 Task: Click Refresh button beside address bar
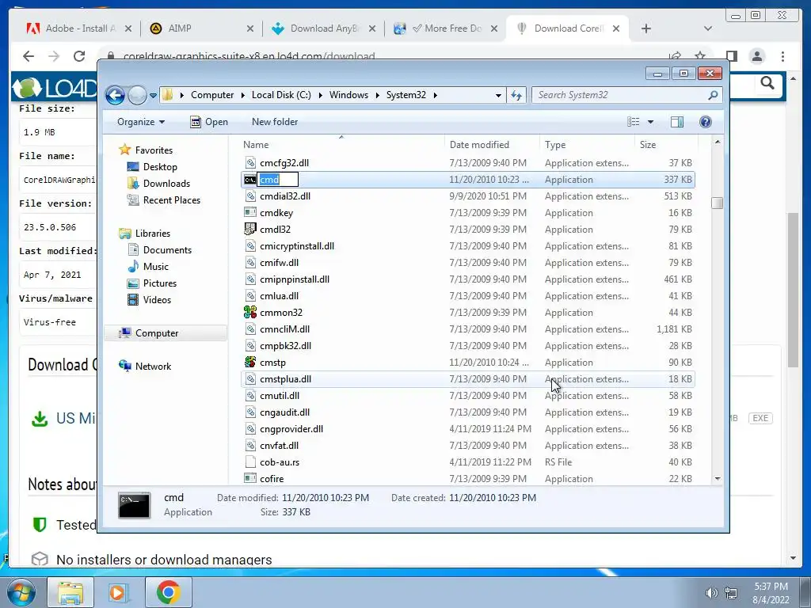pyautogui.click(x=516, y=95)
